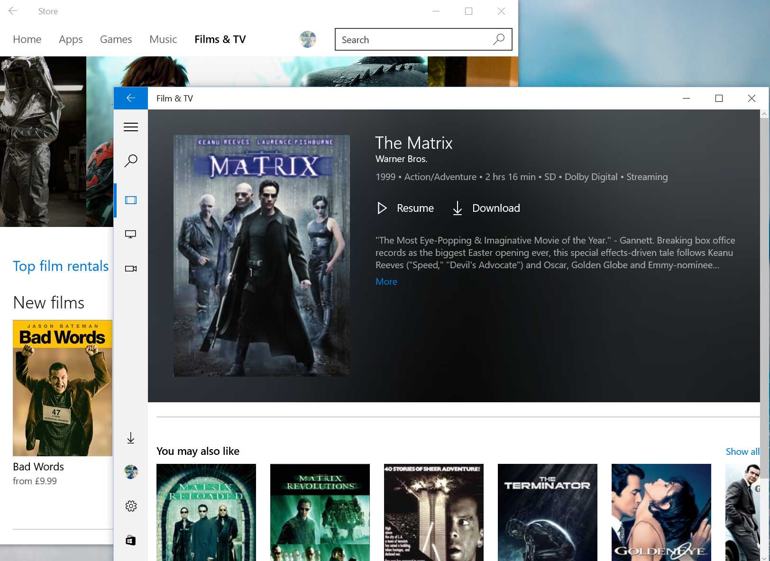
Task: Switch to Games tab in Store
Action: [x=116, y=39]
